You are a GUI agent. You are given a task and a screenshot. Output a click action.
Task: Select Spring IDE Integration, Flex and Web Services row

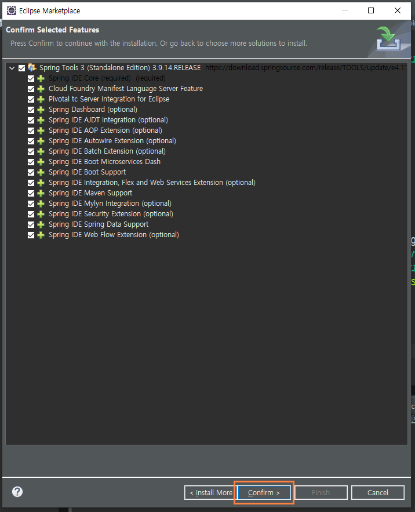(x=152, y=183)
